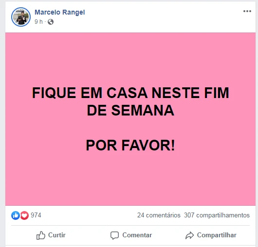The height and width of the screenshot is (247, 258).
Task: Click the Compartilhar arrow icon
Action: tap(189, 235)
